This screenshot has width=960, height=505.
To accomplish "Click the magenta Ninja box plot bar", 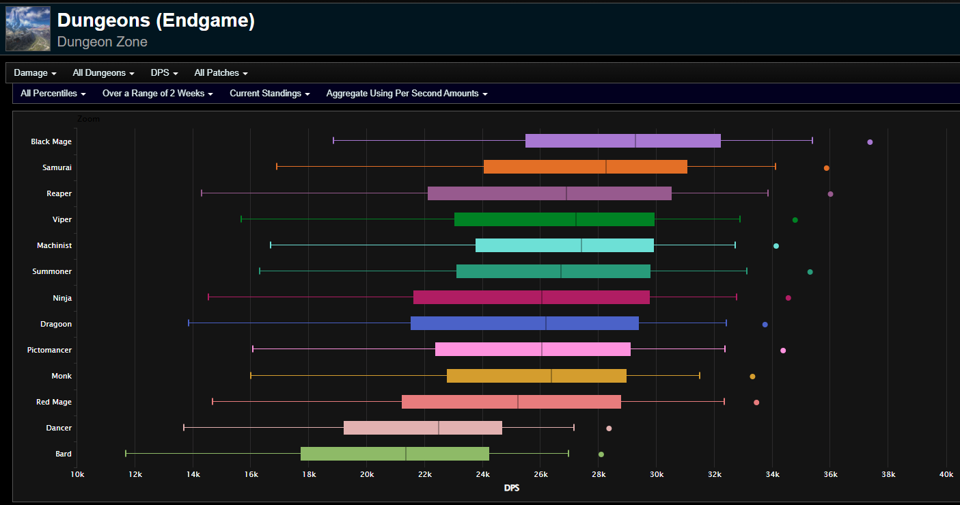I will pyautogui.click(x=532, y=297).
